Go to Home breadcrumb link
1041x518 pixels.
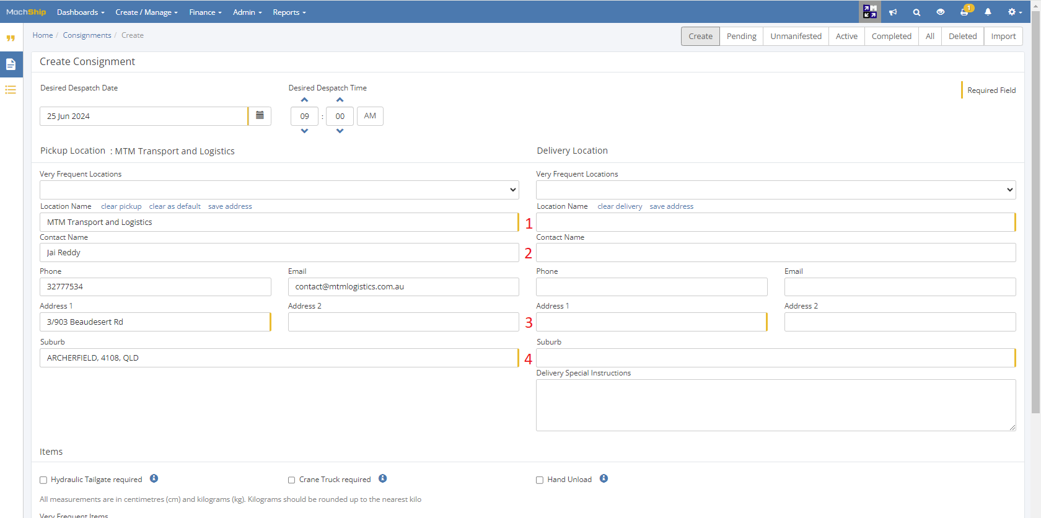point(43,35)
